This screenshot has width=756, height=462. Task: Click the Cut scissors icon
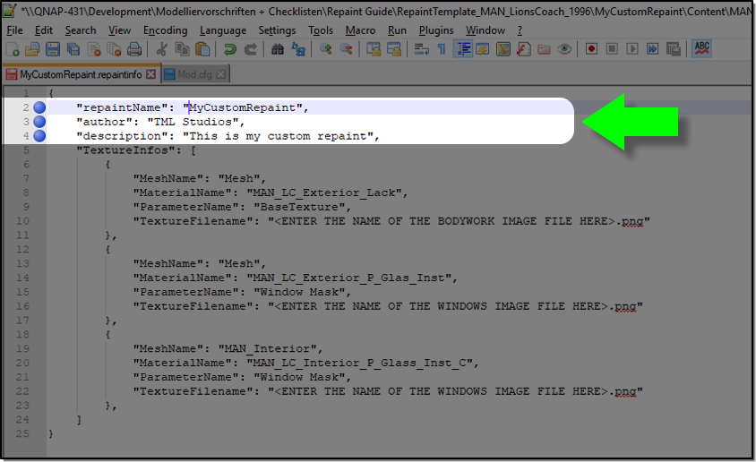(162, 49)
